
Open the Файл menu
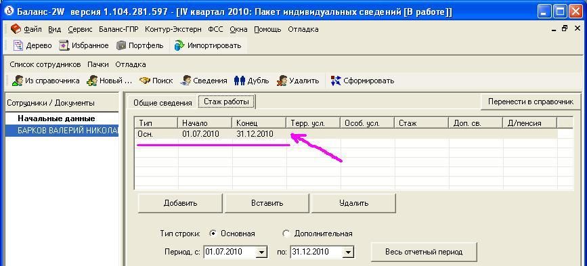click(32, 29)
